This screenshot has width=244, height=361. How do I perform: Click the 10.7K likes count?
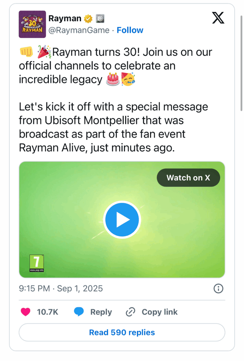coord(47,312)
